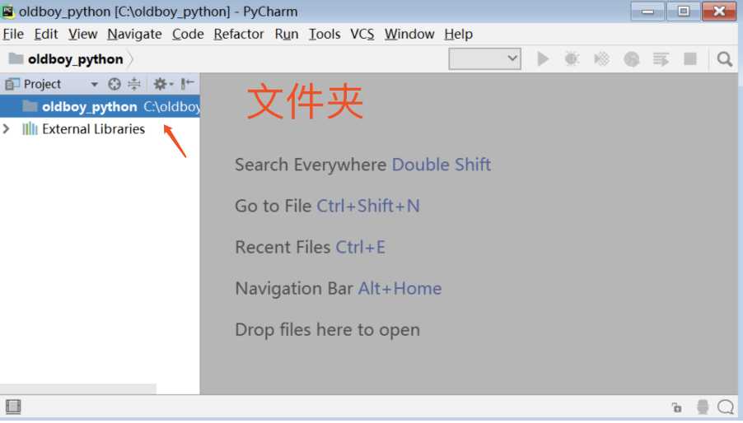Click the External Libraries bars icon

point(30,128)
